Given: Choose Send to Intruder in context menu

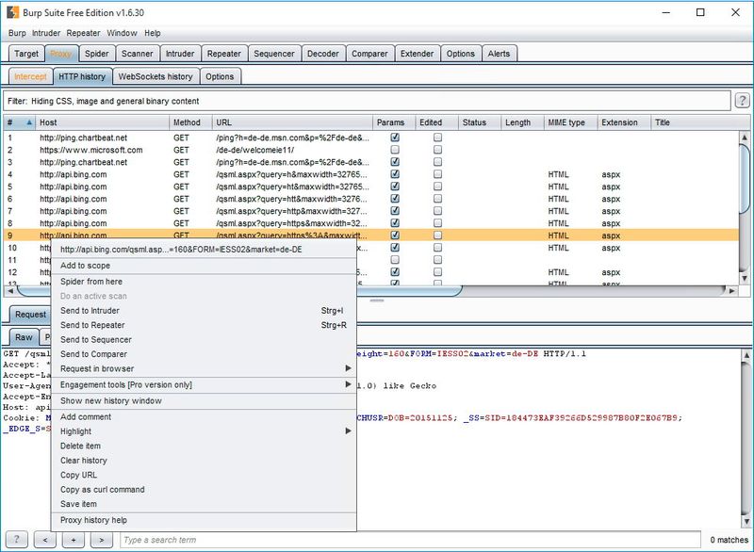Looking at the screenshot, I should pos(204,311).
